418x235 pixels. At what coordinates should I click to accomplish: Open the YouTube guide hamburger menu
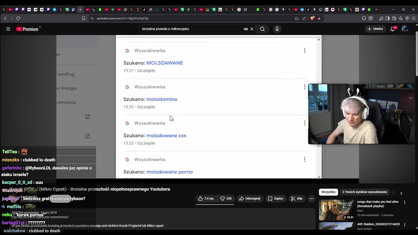pos(8,29)
